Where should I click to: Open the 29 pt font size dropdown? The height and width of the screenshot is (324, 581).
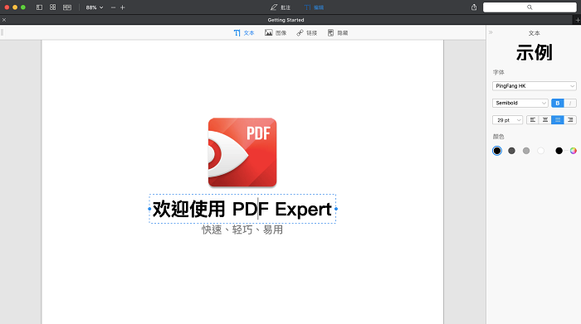pos(507,120)
